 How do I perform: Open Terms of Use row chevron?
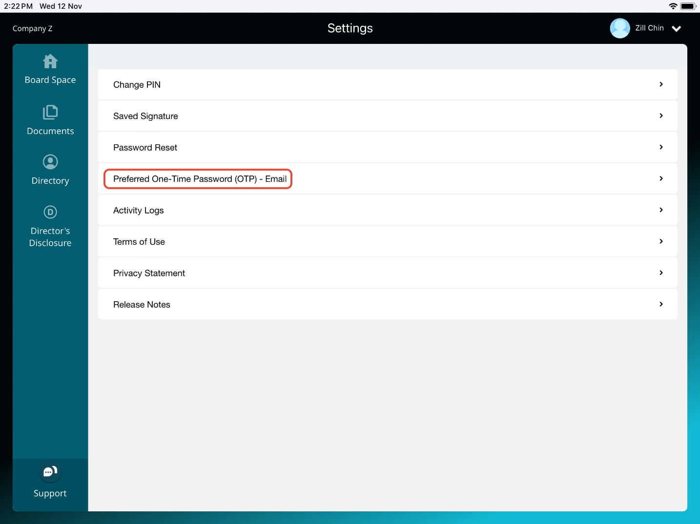(x=661, y=241)
